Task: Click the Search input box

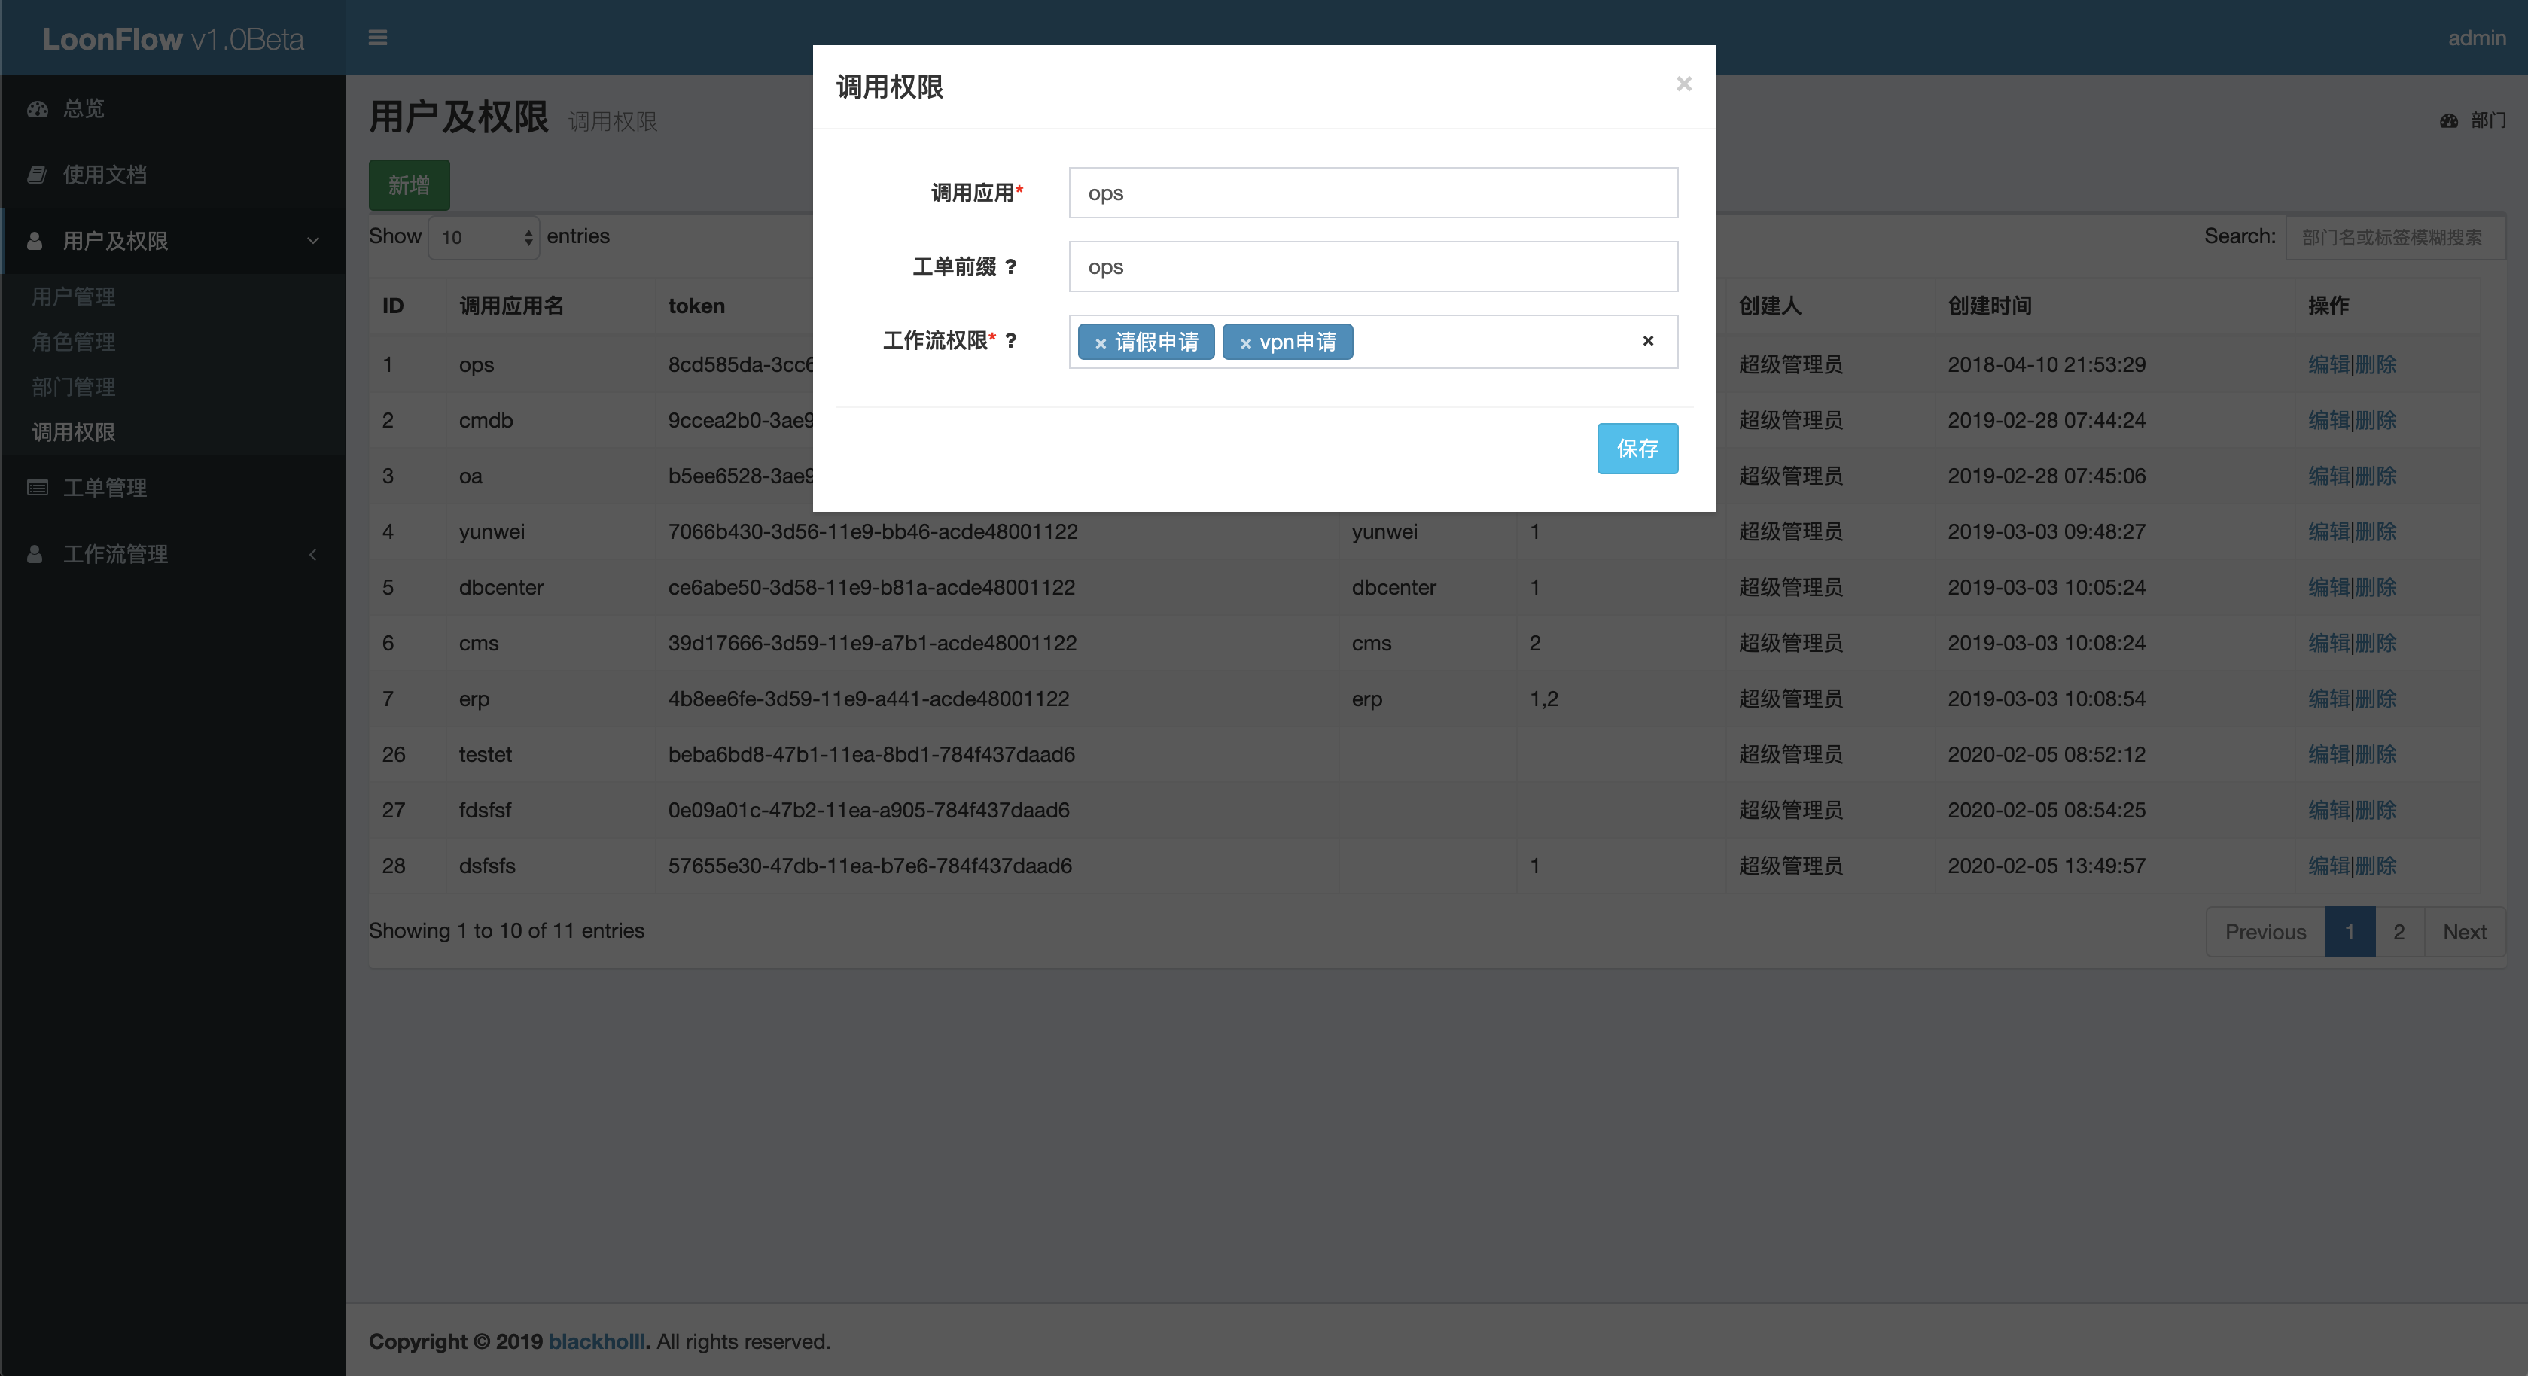Action: point(2395,238)
